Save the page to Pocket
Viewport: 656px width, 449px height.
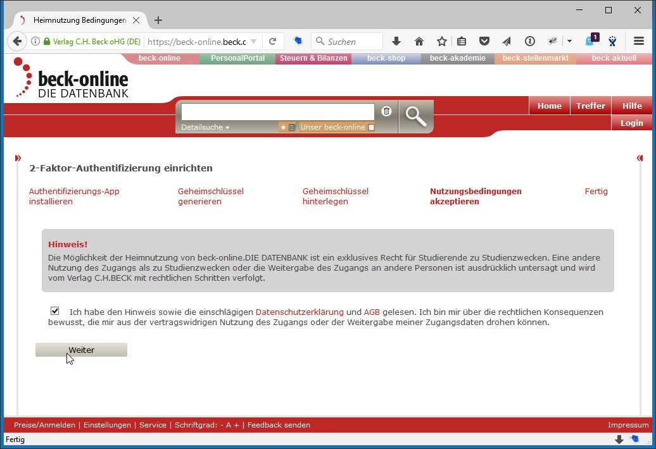click(x=484, y=41)
